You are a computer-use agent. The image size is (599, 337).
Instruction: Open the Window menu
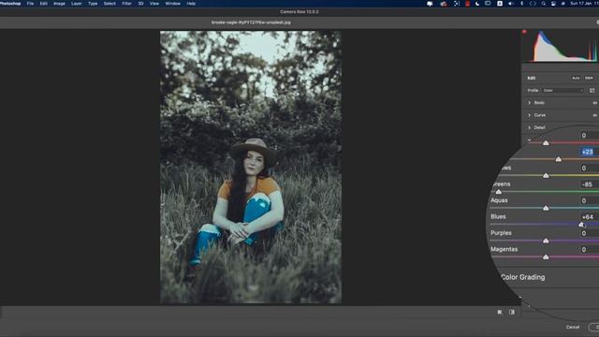172,4
